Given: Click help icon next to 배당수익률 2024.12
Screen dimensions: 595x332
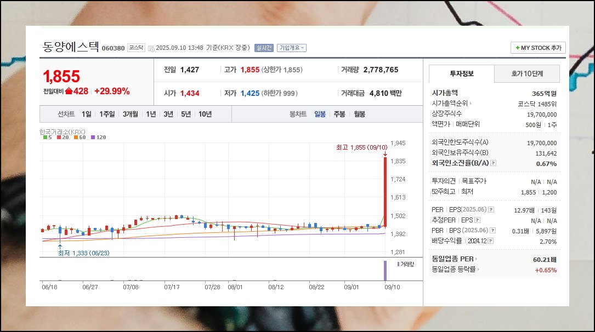Looking at the screenshot, I should point(491,241).
